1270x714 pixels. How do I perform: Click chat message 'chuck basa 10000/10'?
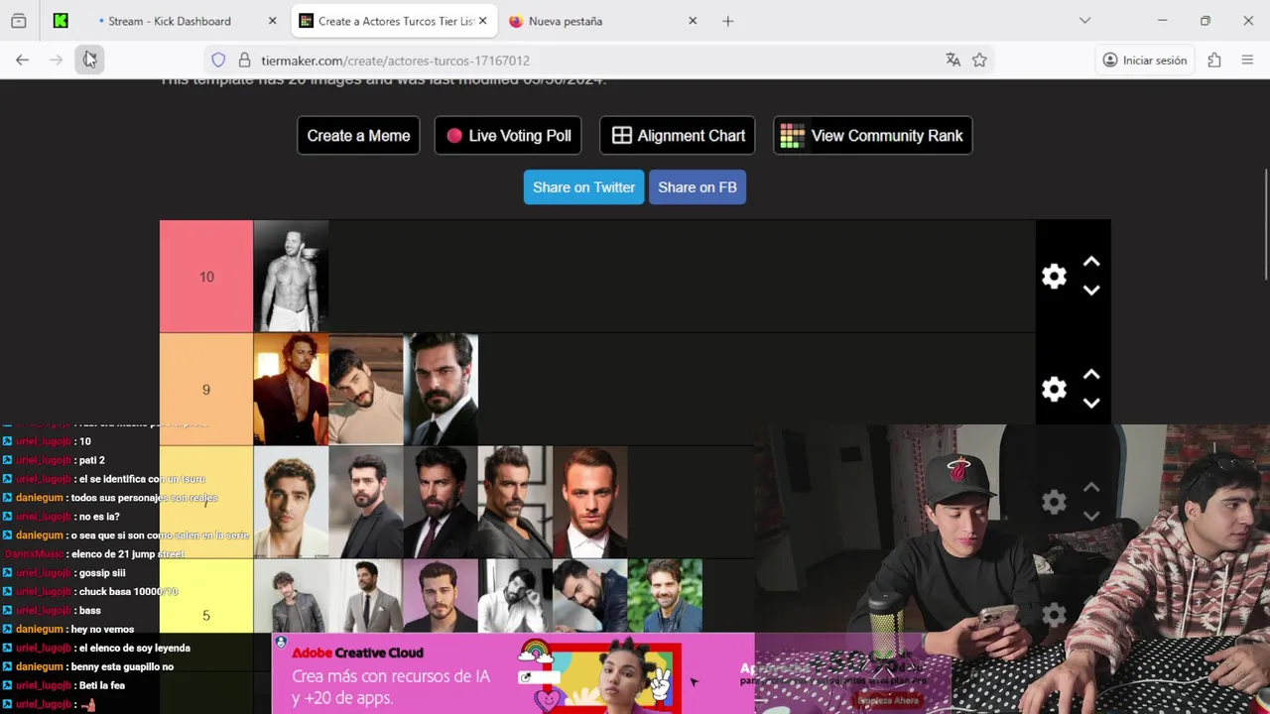click(x=127, y=591)
